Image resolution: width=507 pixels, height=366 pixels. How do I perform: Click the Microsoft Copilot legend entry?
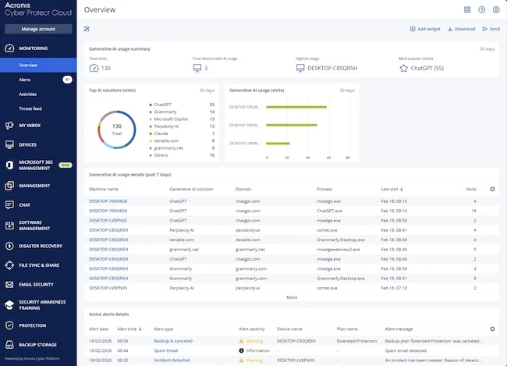pyautogui.click(x=171, y=119)
